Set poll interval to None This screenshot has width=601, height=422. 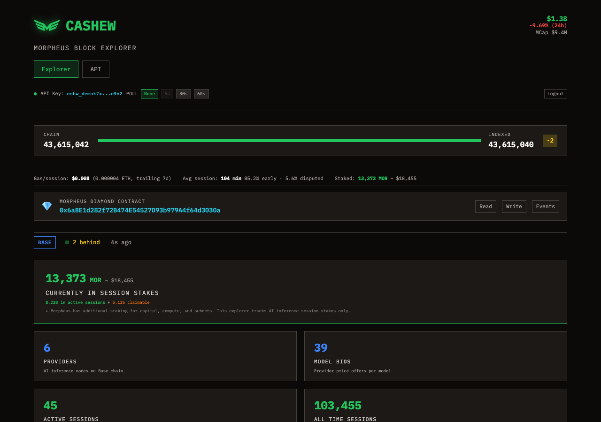149,94
